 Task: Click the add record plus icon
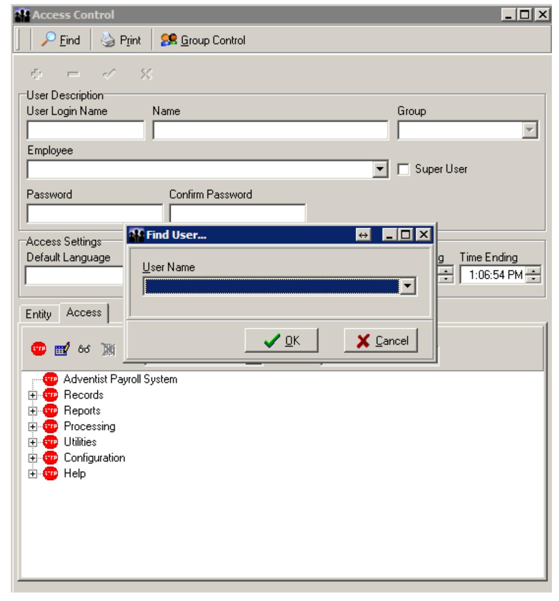36,74
